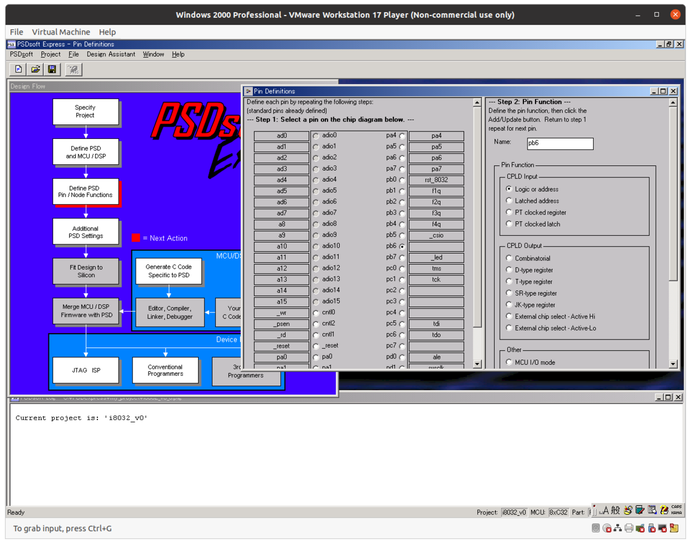Image resolution: width=691 pixels, height=544 pixels.
Task: Open the VMware Virtual Machine menu
Action: (x=61, y=32)
